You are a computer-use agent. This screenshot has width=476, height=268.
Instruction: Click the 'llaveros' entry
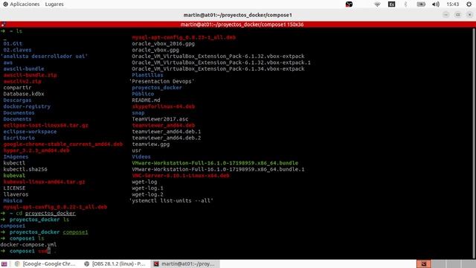click(x=16, y=194)
